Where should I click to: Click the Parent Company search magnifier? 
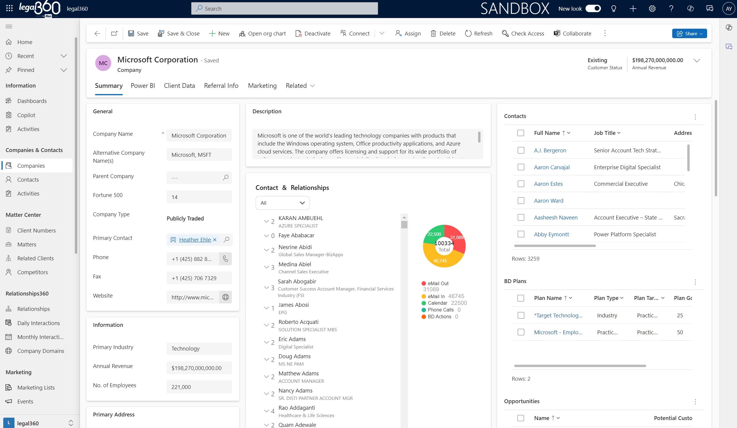(x=225, y=177)
